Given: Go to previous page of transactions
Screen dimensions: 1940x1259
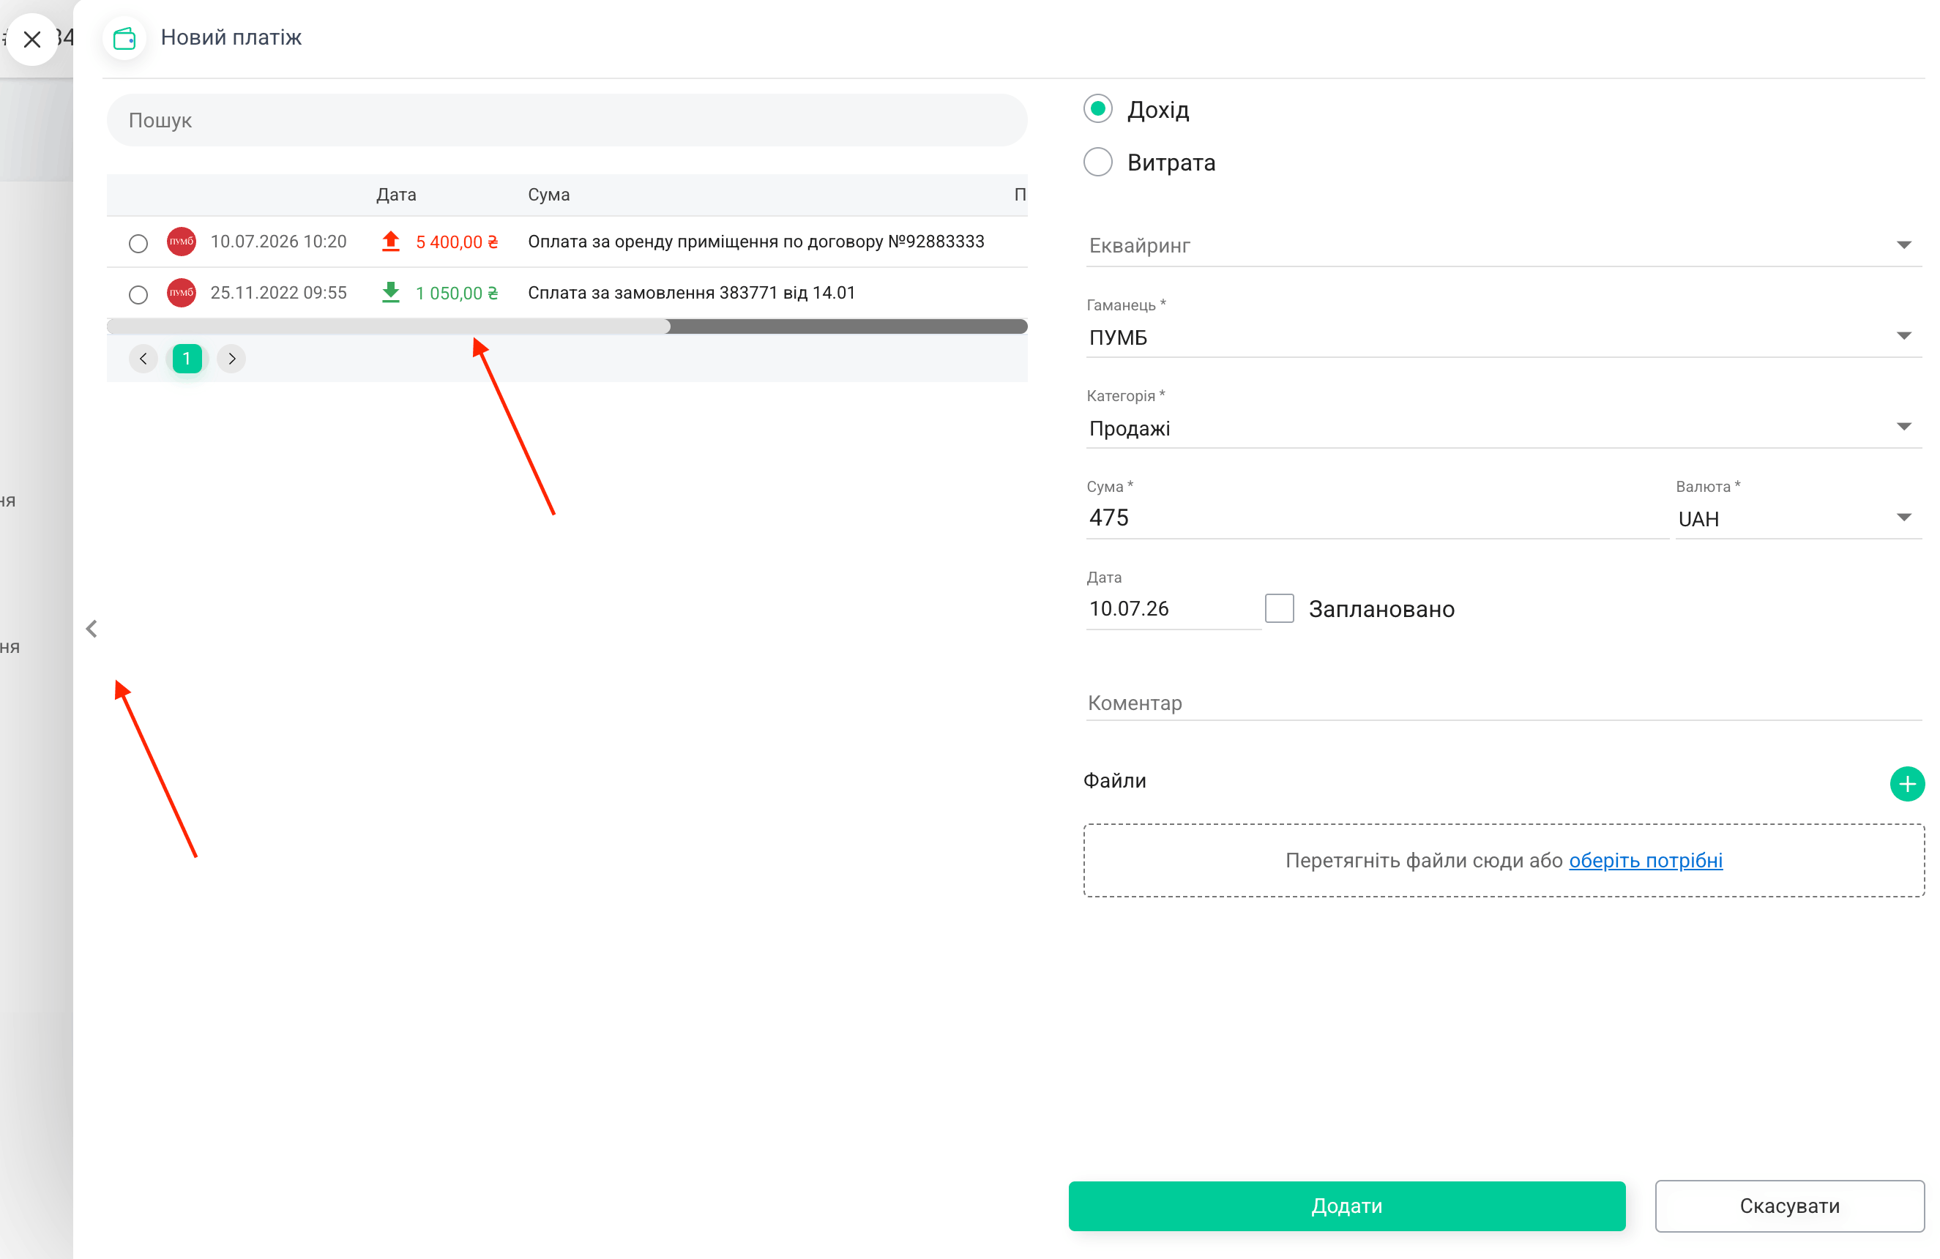Looking at the screenshot, I should tap(143, 359).
